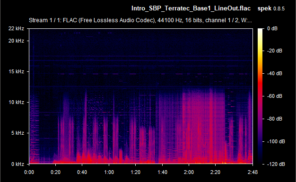Click the file name Intro_SBP_Terratec_Base1_LineOut.flac
The image size is (296, 182).
[191, 9]
